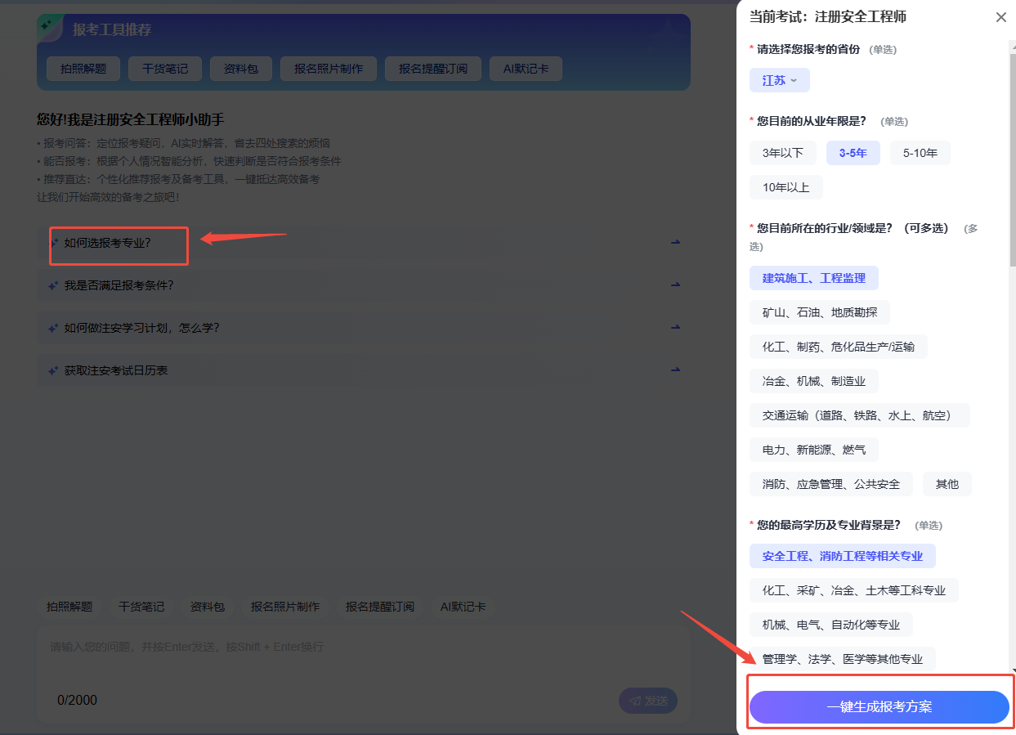Click the arrow icon beside 获取注安考试日历表
1016x735 pixels.
[x=675, y=370]
